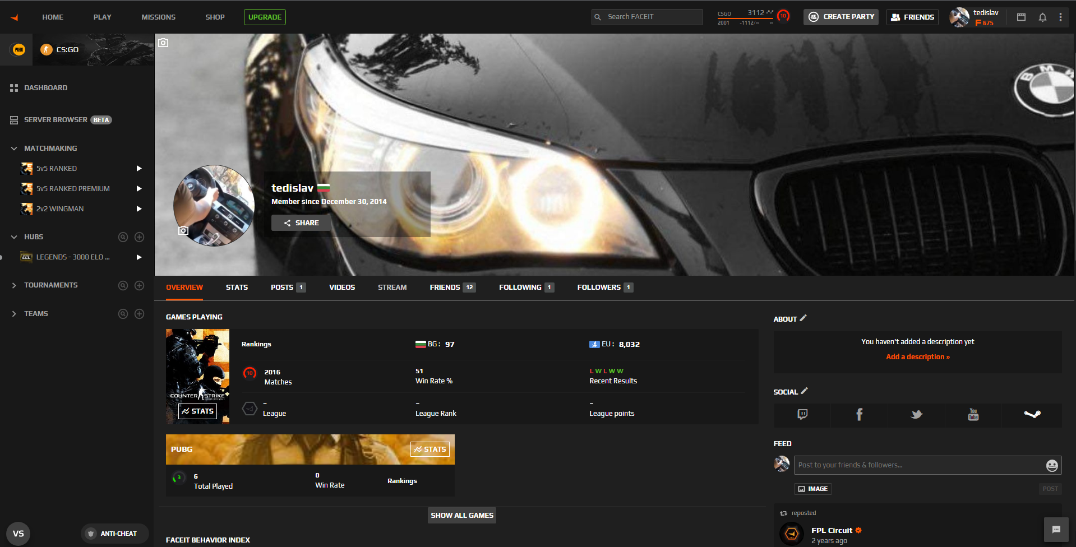1076x547 pixels.
Task: Collapse the Matchmaking section
Action: (14, 149)
